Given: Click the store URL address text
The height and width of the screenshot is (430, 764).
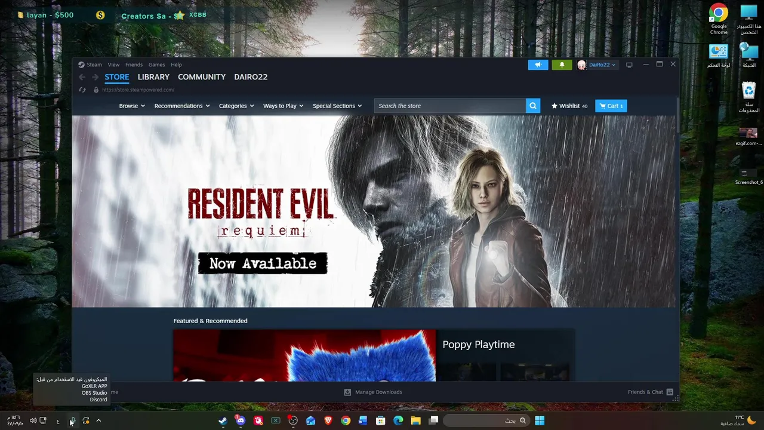Looking at the screenshot, I should (138, 90).
